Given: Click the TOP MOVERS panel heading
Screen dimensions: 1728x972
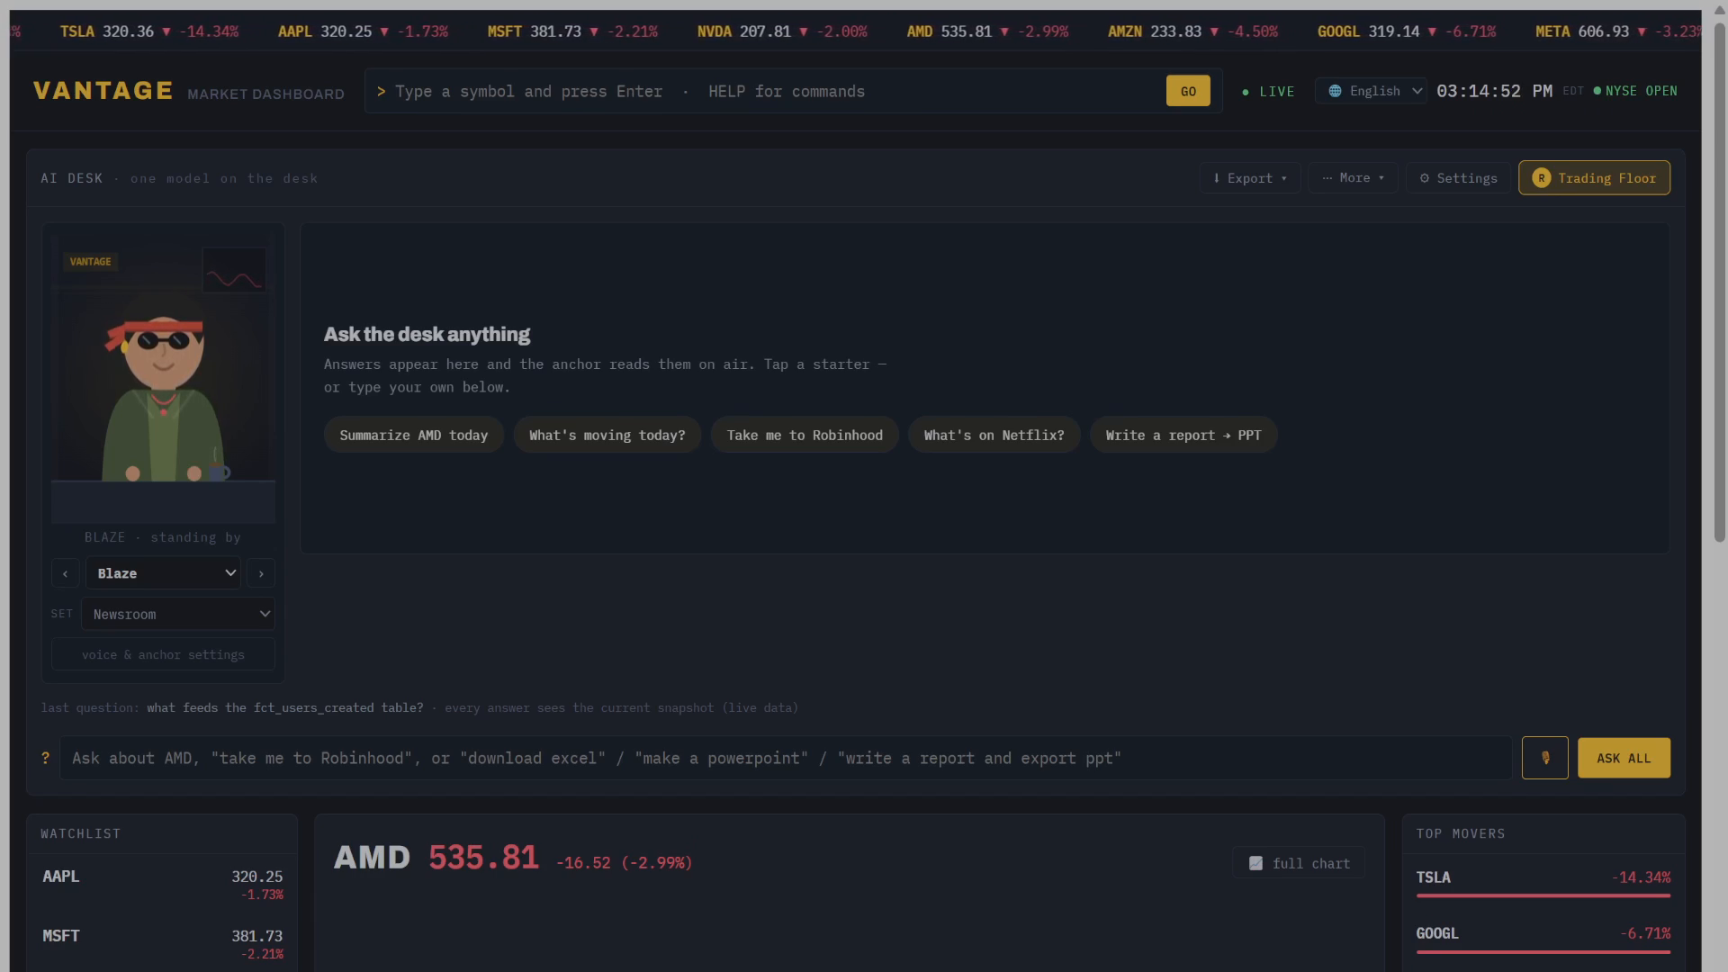Looking at the screenshot, I should tap(1460, 833).
